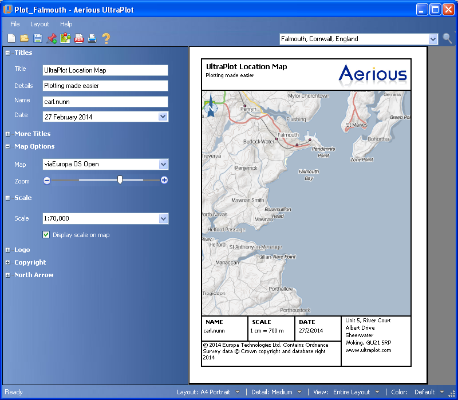Click the '1 cm = 700 m' scale text
Image resolution: width=458 pixels, height=400 pixels.
point(267,331)
